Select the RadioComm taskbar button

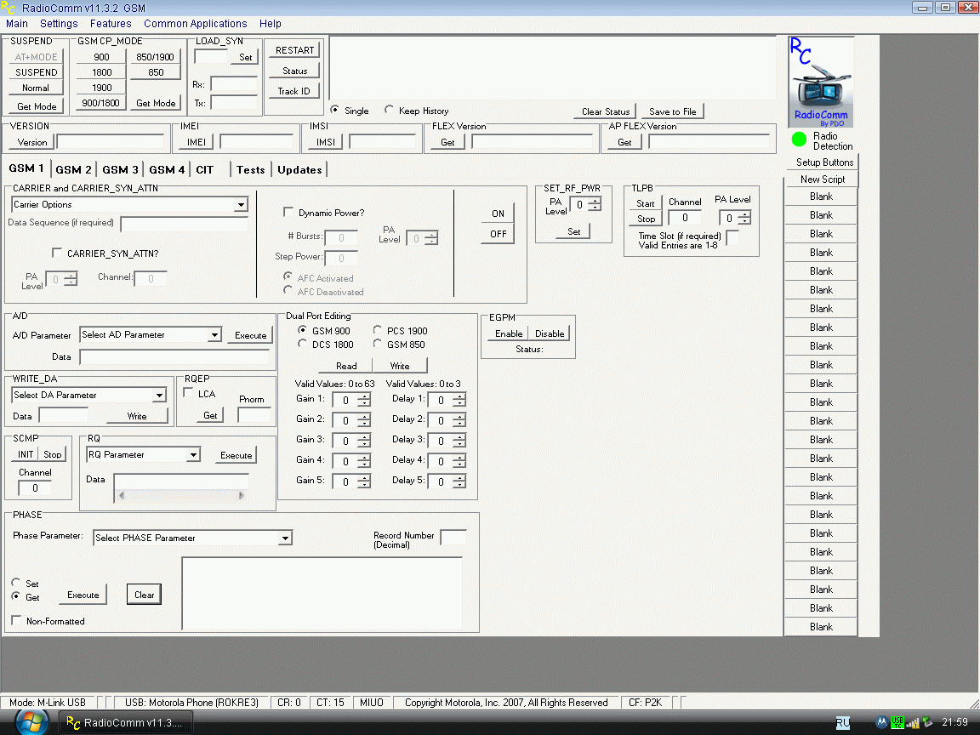pyautogui.click(x=126, y=723)
